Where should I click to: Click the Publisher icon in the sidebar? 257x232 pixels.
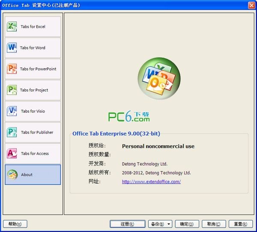(x=12, y=132)
